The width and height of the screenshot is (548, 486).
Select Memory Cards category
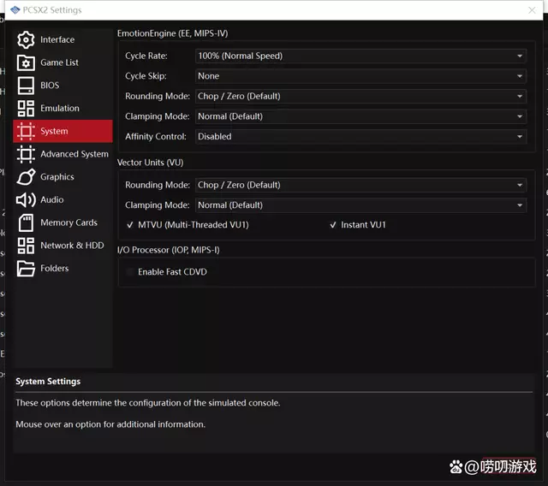tap(63, 222)
